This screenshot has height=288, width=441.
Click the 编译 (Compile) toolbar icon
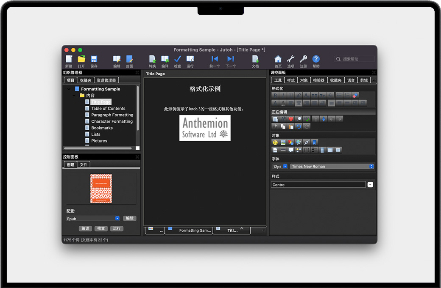point(165,60)
